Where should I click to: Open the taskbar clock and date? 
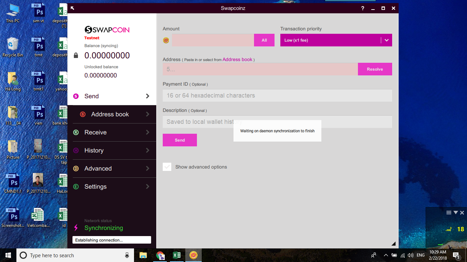point(438,255)
